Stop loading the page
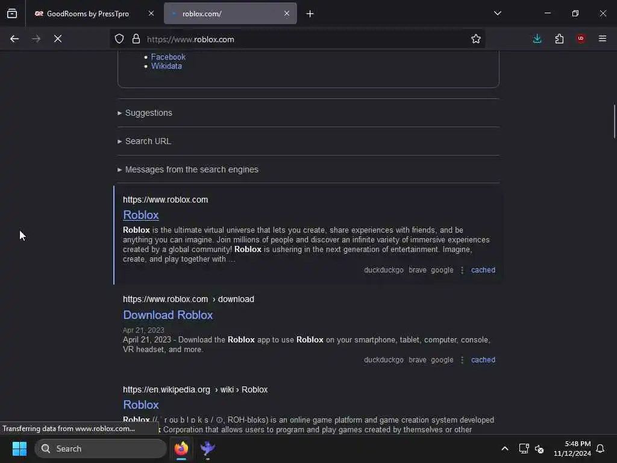This screenshot has width=617, height=463. 58,39
